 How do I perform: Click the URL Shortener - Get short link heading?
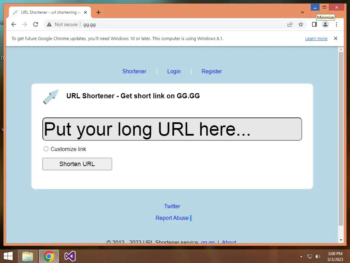133,96
